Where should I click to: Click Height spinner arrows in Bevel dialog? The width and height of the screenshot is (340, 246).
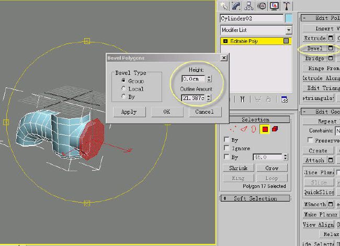[x=209, y=79]
